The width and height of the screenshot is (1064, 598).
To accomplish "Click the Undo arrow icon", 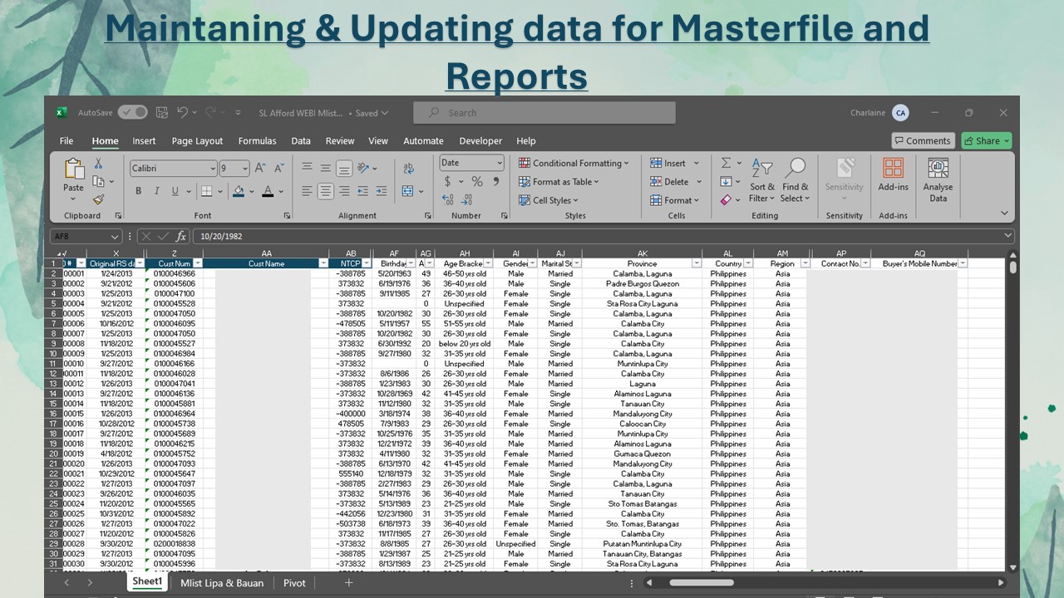I will point(183,113).
